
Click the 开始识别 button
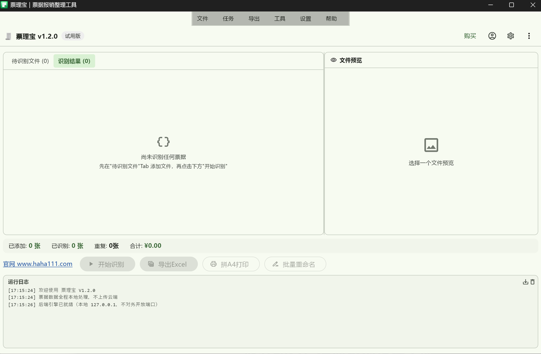pos(107,264)
